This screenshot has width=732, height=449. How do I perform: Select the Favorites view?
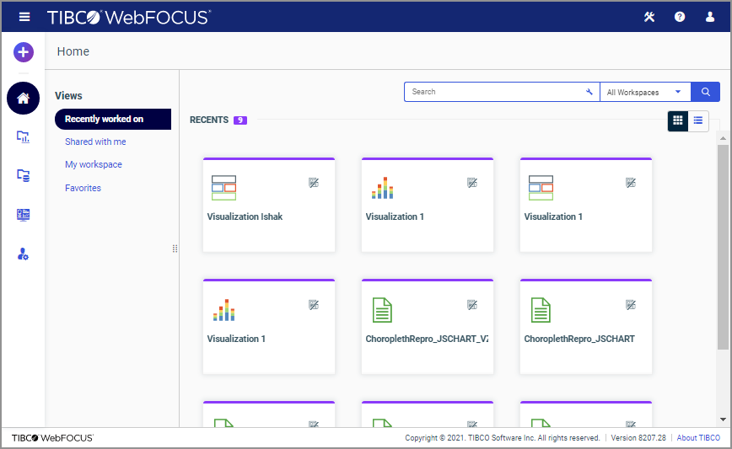83,188
